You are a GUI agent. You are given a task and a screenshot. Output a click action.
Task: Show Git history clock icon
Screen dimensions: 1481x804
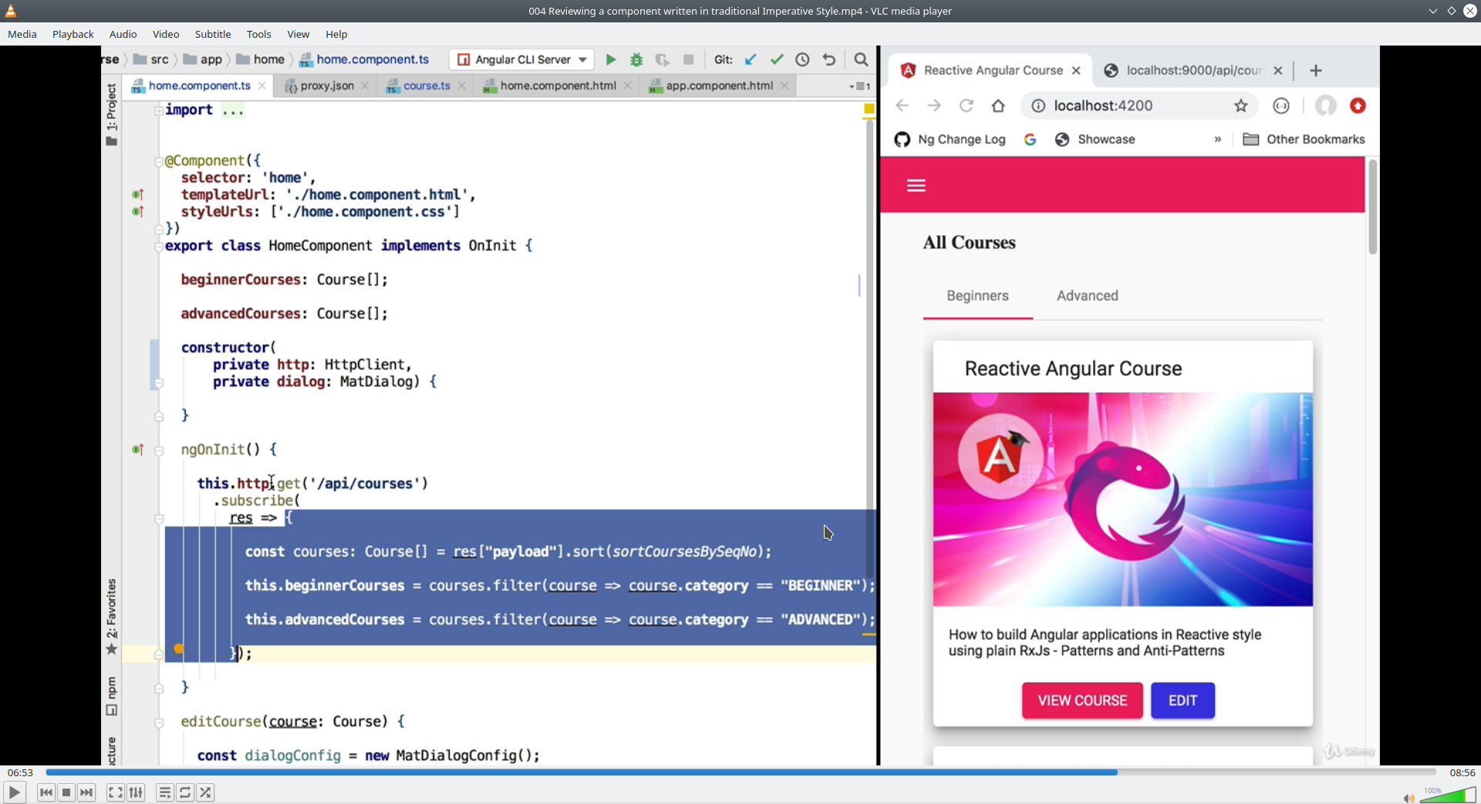point(803,59)
